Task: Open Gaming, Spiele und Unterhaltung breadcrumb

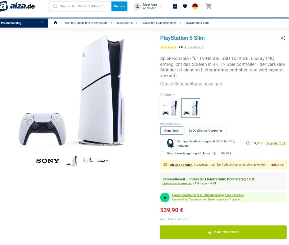Action: (86, 23)
